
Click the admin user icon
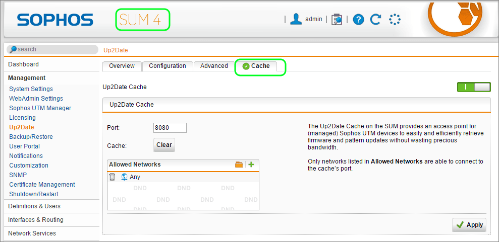[296, 19]
